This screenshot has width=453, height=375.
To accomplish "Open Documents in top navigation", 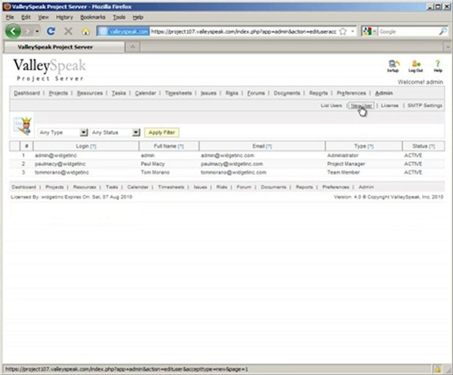I will (287, 93).
